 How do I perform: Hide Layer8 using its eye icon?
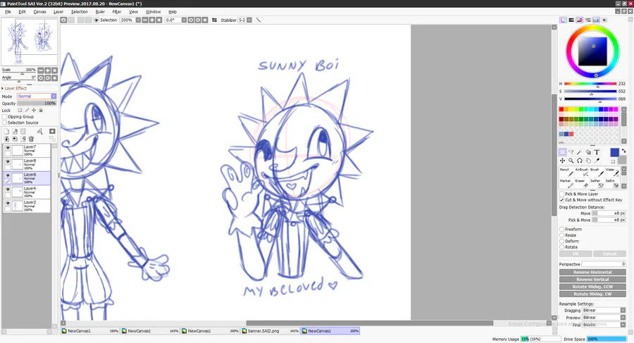[8, 161]
